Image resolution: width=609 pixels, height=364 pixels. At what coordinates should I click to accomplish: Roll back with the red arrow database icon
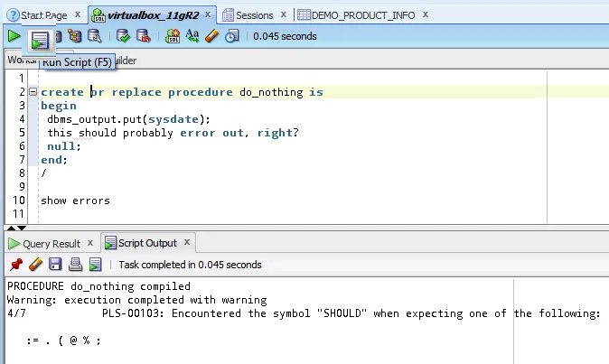coord(144,36)
